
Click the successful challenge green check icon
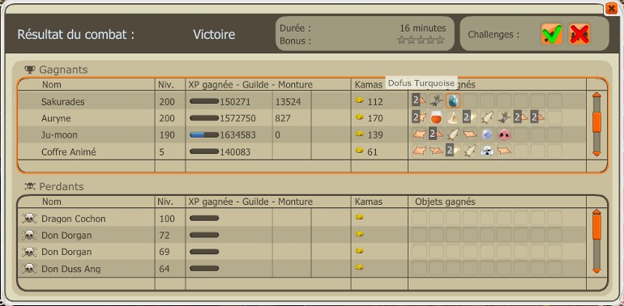point(552,34)
